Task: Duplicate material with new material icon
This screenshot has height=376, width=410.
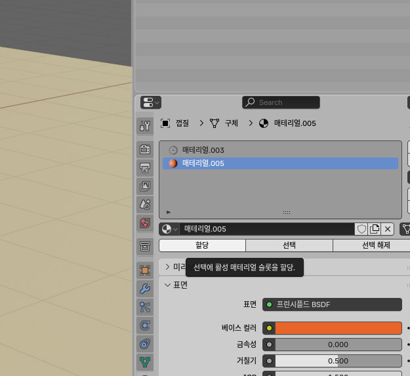Action: (x=375, y=229)
